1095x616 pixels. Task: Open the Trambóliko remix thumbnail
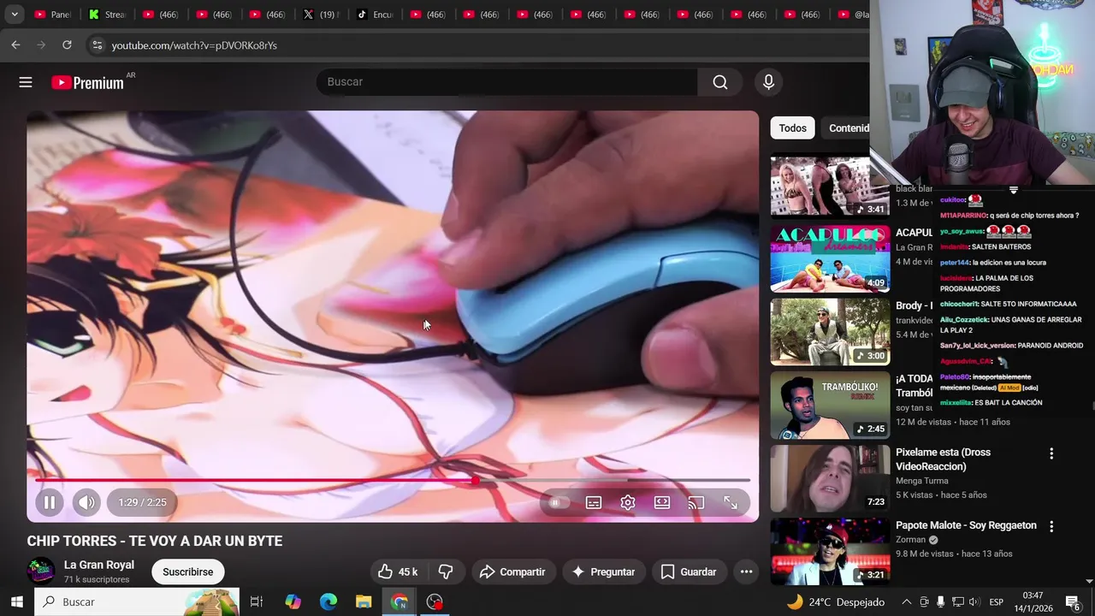830,406
